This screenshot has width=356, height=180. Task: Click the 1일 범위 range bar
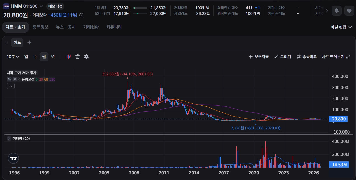[x=140, y=8]
